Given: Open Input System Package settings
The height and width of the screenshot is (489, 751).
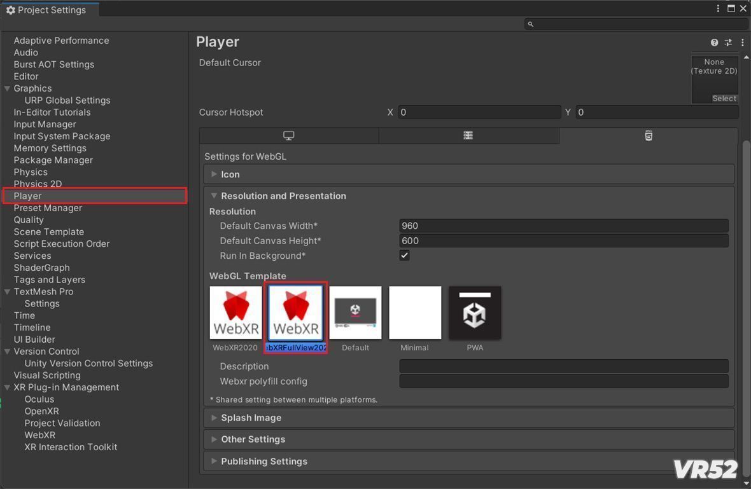Looking at the screenshot, I should [62, 136].
